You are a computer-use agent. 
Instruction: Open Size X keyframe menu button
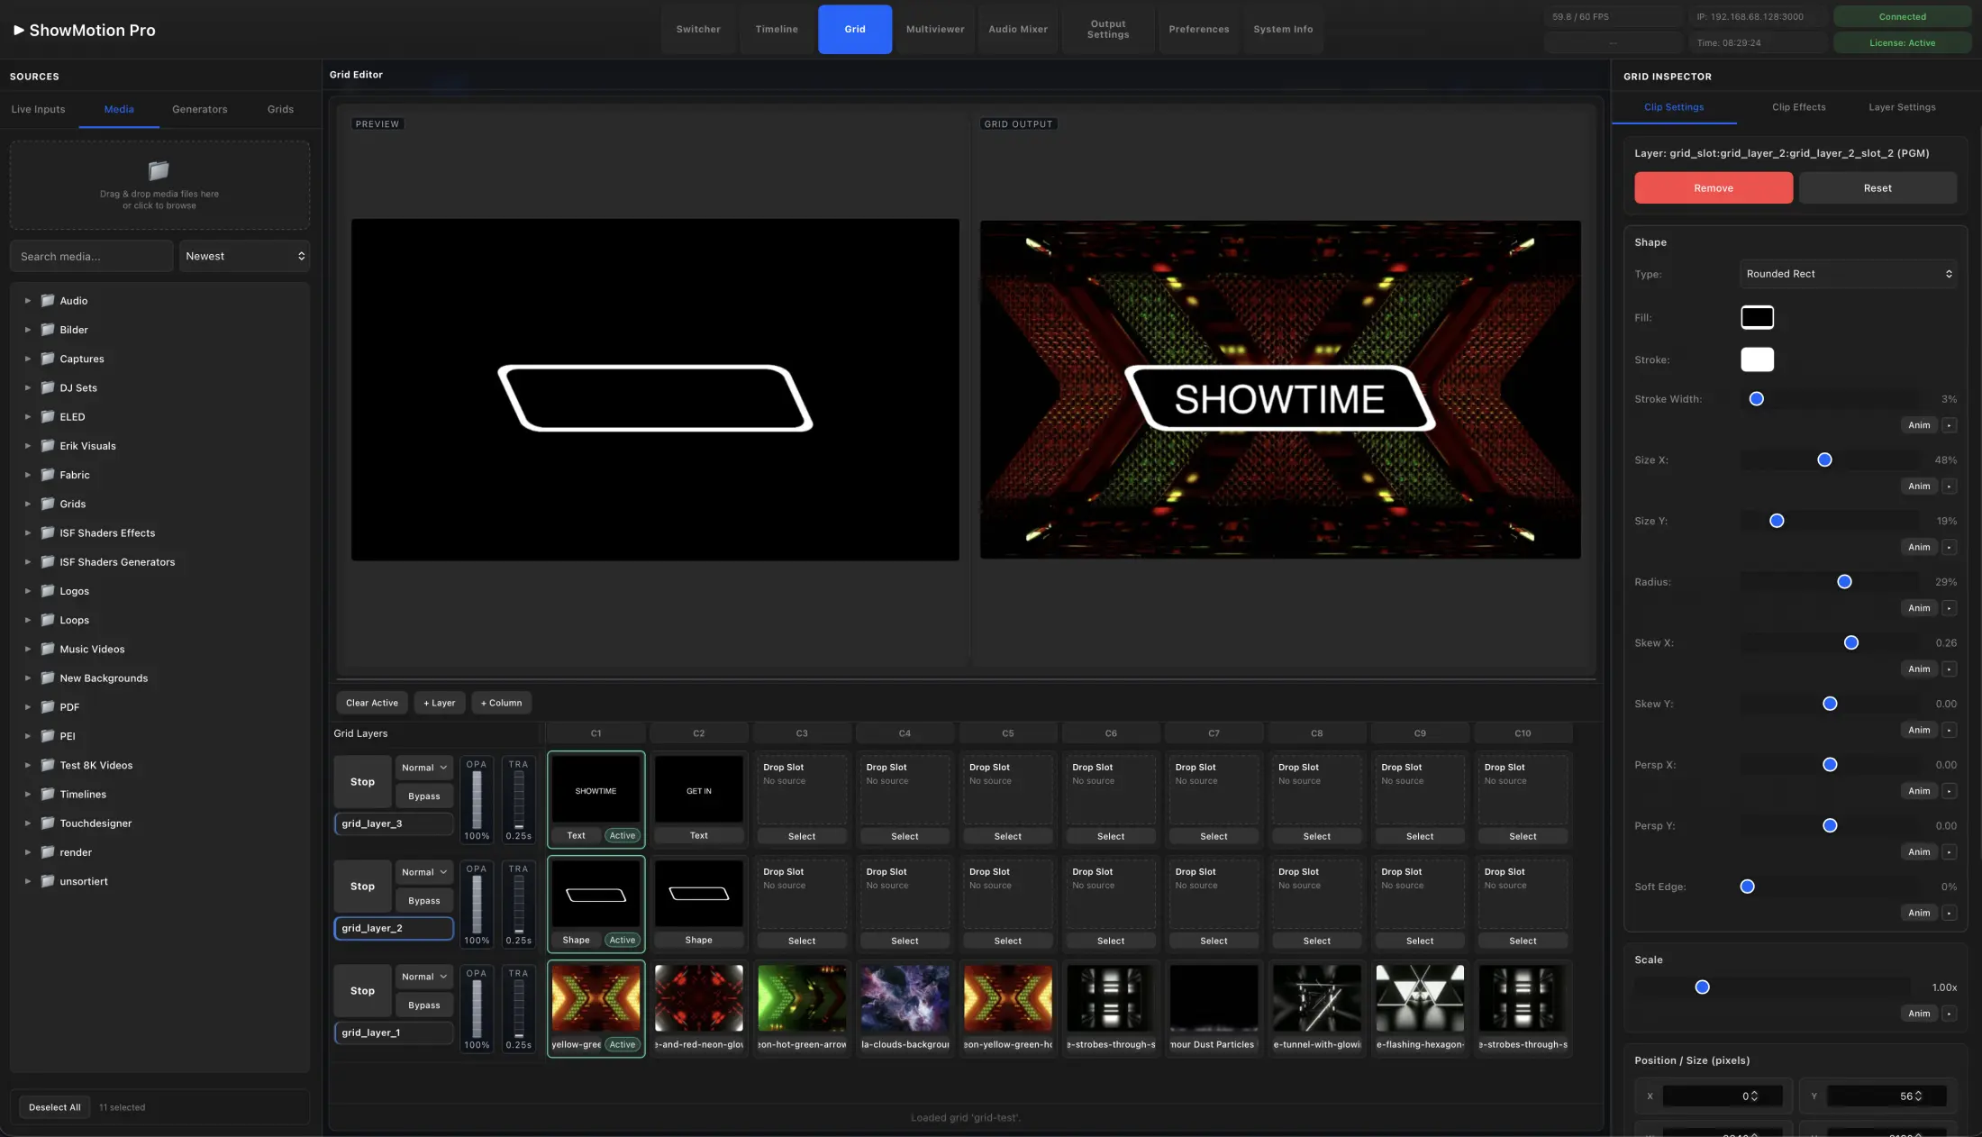[x=1949, y=487]
